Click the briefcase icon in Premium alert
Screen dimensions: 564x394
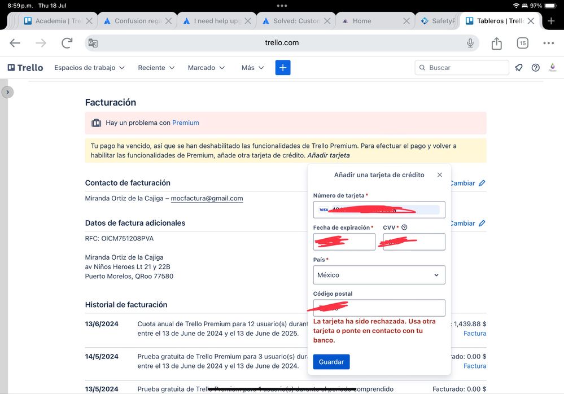(x=96, y=123)
